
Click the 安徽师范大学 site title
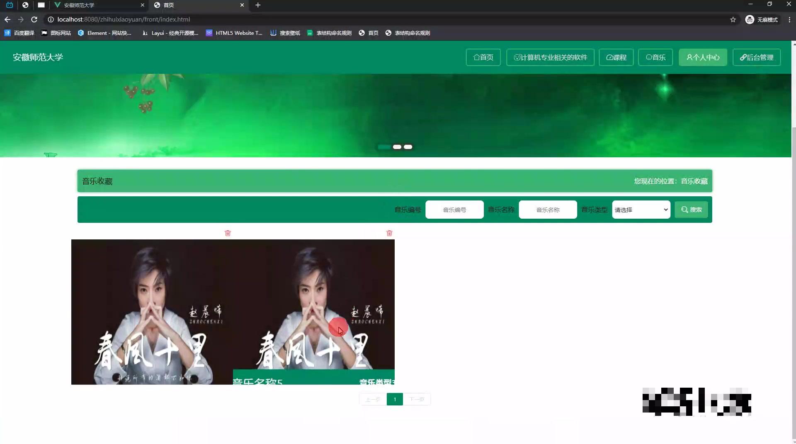[38, 57]
